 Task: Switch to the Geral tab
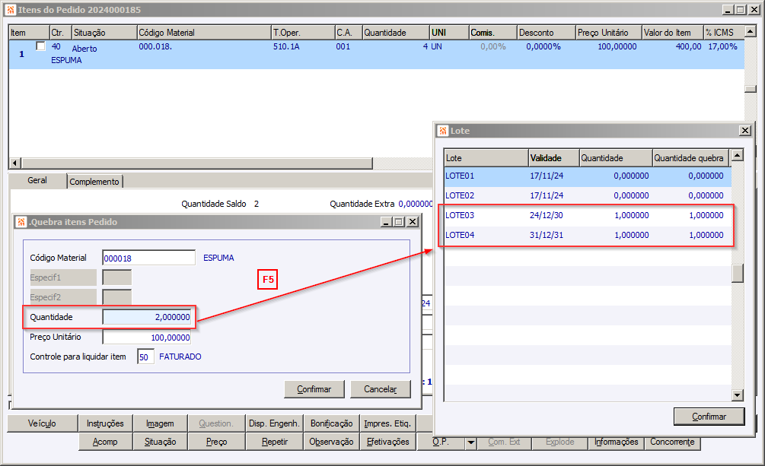point(37,180)
